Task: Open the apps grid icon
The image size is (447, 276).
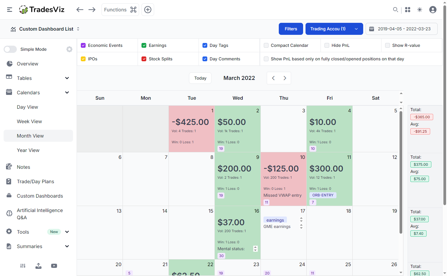Action: tap(408, 9)
